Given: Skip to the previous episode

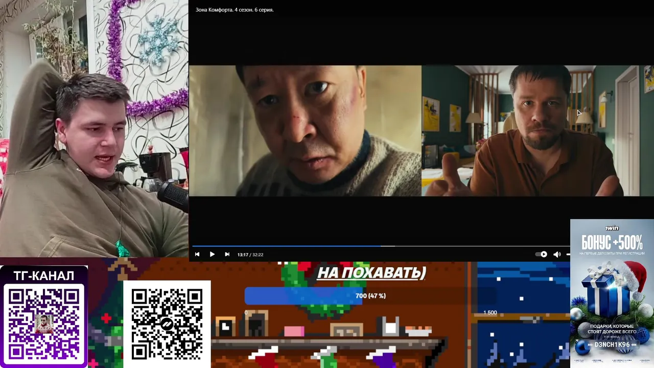Looking at the screenshot, I should click(197, 255).
